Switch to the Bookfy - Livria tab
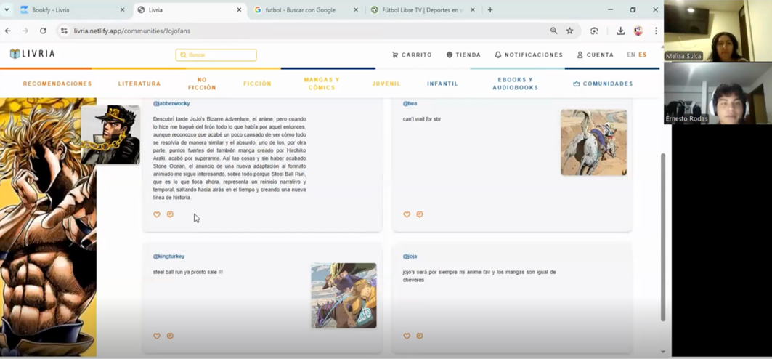The width and height of the screenshot is (772, 359). tap(73, 10)
